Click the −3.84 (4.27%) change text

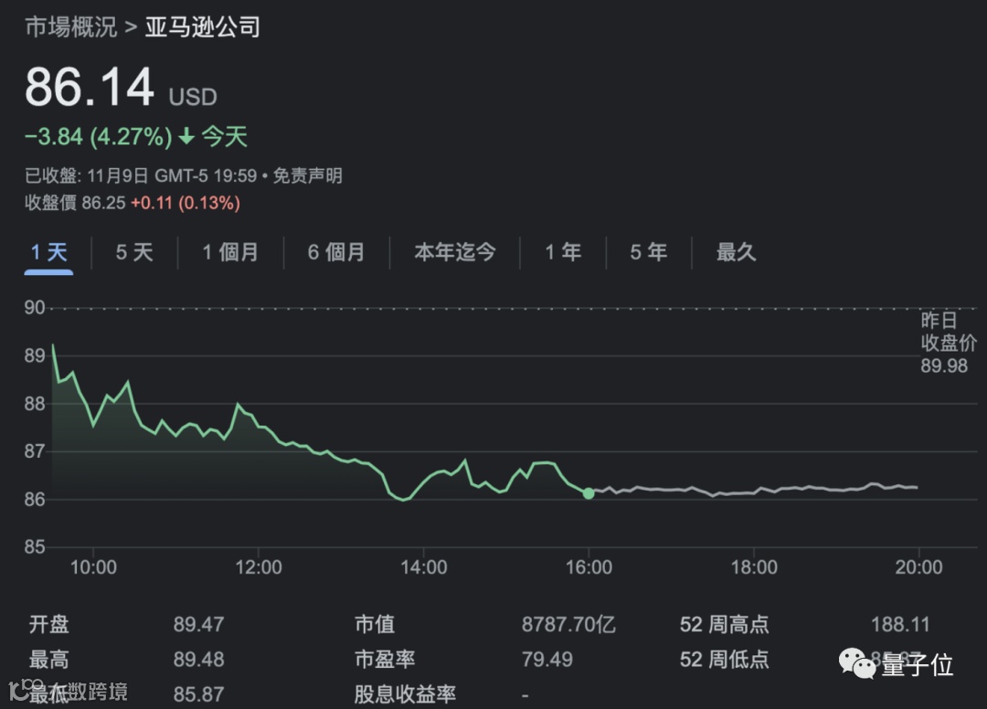tap(98, 136)
